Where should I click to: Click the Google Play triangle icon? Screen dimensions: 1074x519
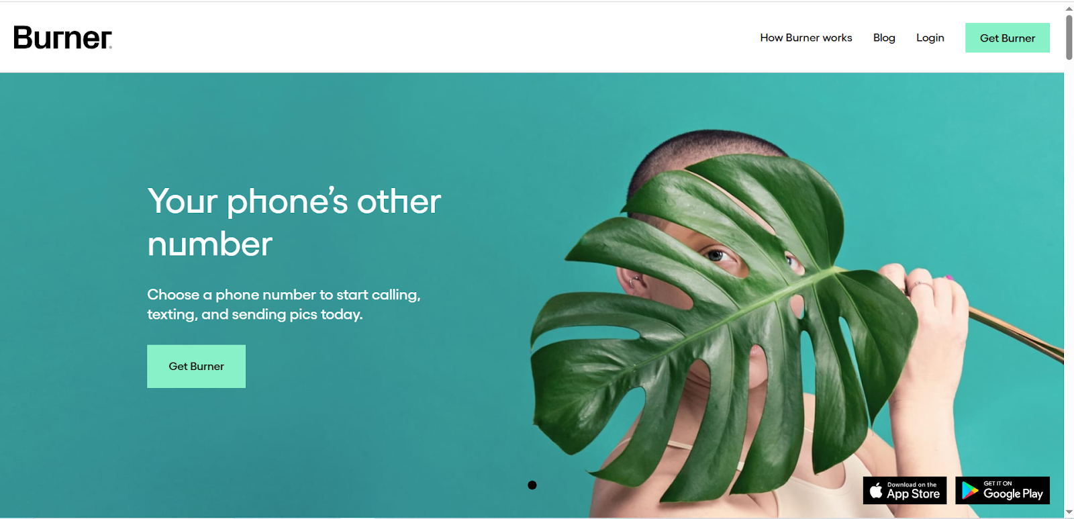[969, 491]
